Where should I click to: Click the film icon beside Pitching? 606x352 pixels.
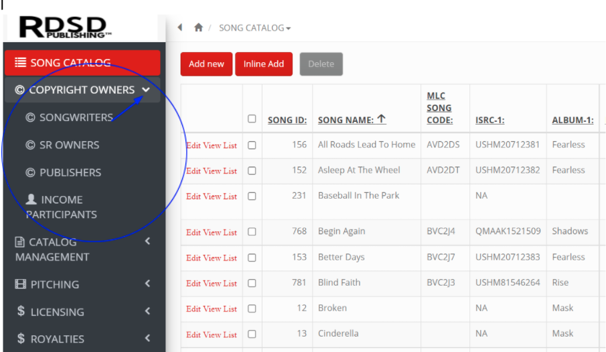[21, 284]
